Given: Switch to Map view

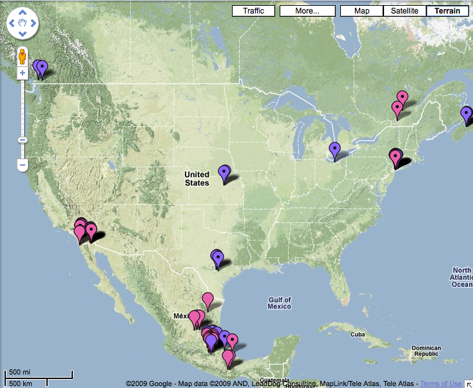Looking at the screenshot, I should click(362, 11).
